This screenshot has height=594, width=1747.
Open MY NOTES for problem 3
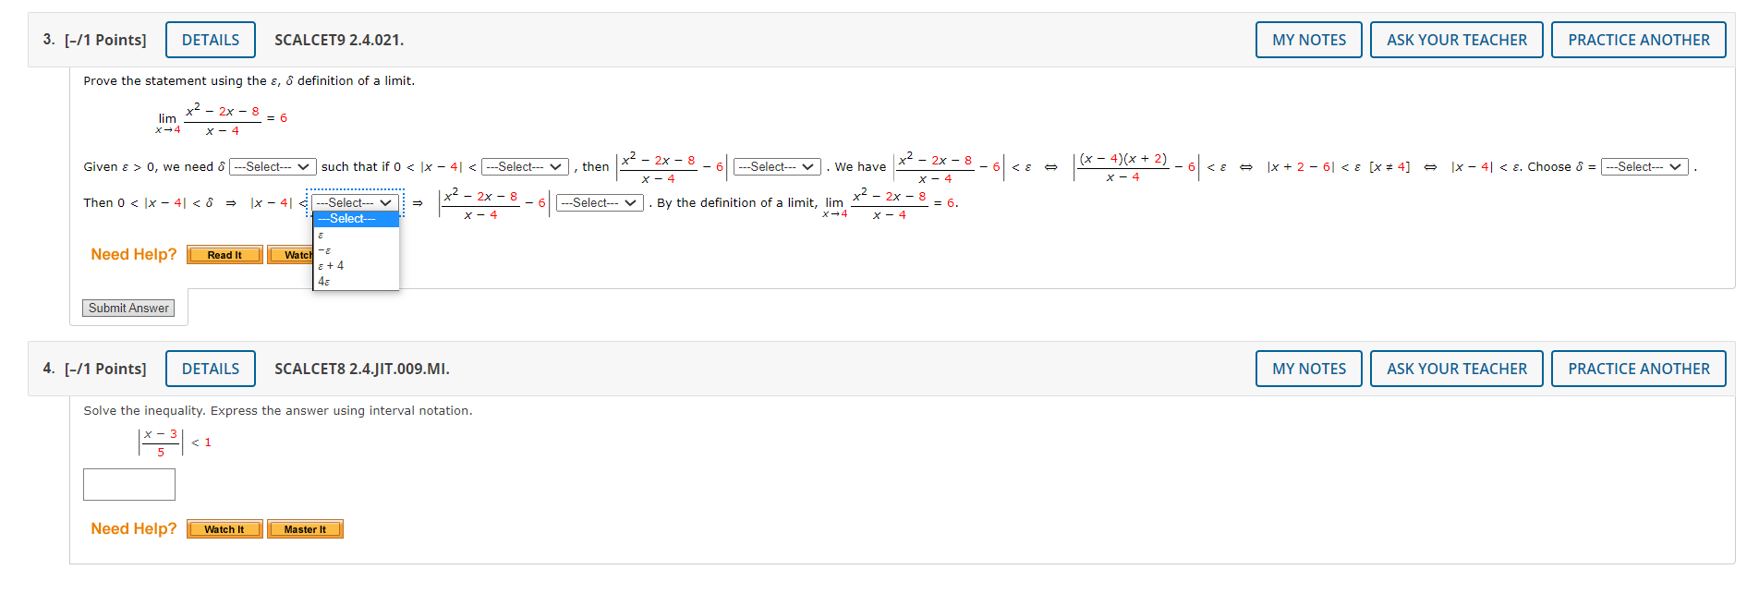click(1308, 39)
